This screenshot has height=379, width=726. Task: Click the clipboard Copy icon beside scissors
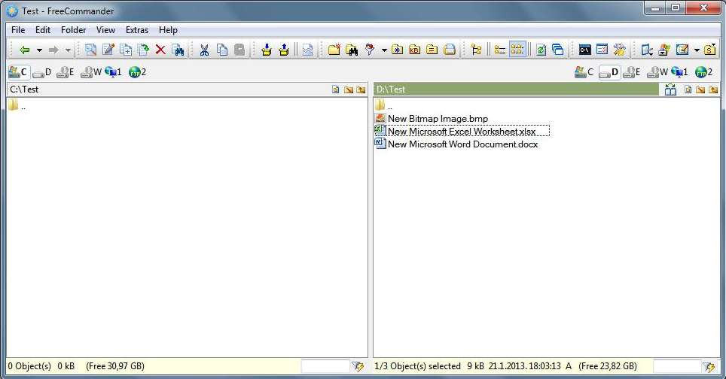click(222, 50)
